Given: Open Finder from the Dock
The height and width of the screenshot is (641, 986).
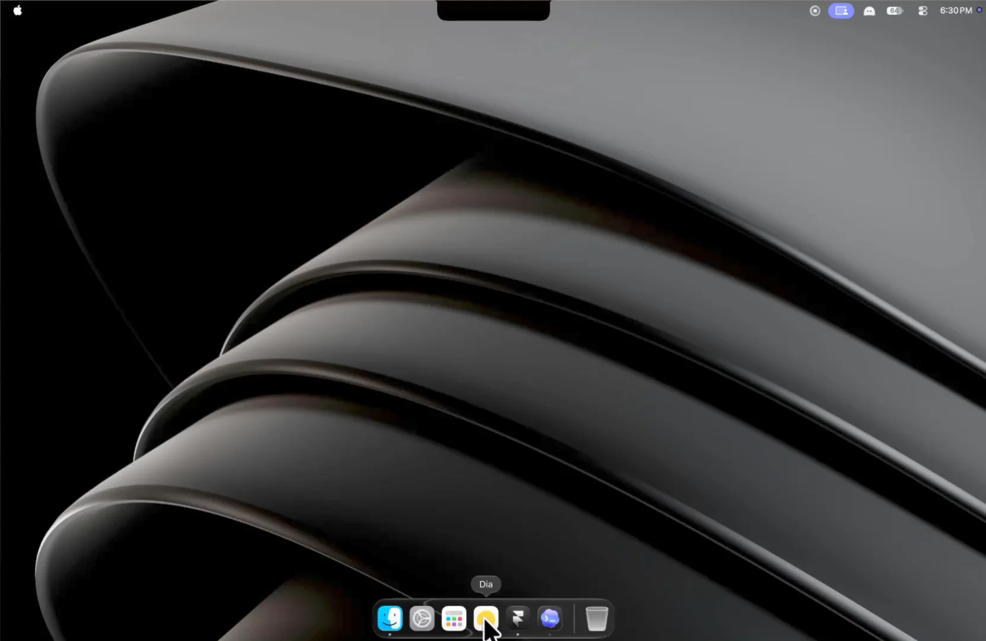Looking at the screenshot, I should (390, 618).
